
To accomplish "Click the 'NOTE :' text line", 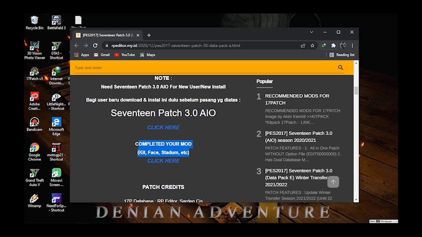I will pyautogui.click(x=163, y=78).
